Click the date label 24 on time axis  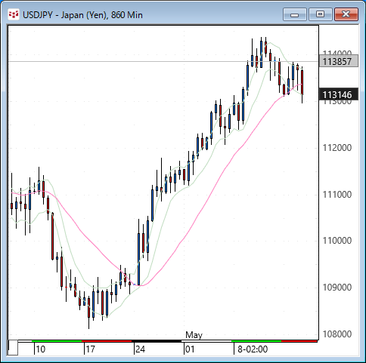[x=140, y=349]
